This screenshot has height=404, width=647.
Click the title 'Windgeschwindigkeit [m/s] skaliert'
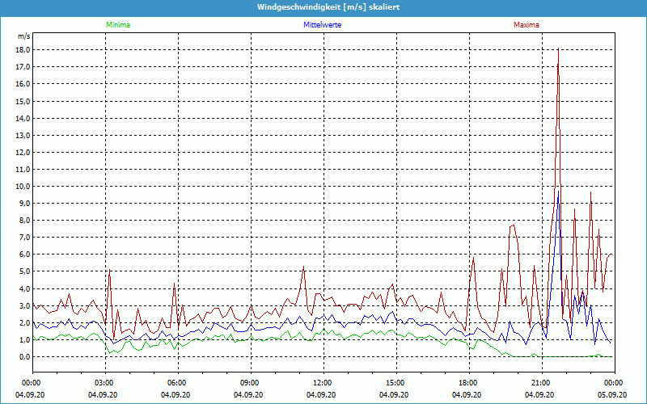(323, 7)
